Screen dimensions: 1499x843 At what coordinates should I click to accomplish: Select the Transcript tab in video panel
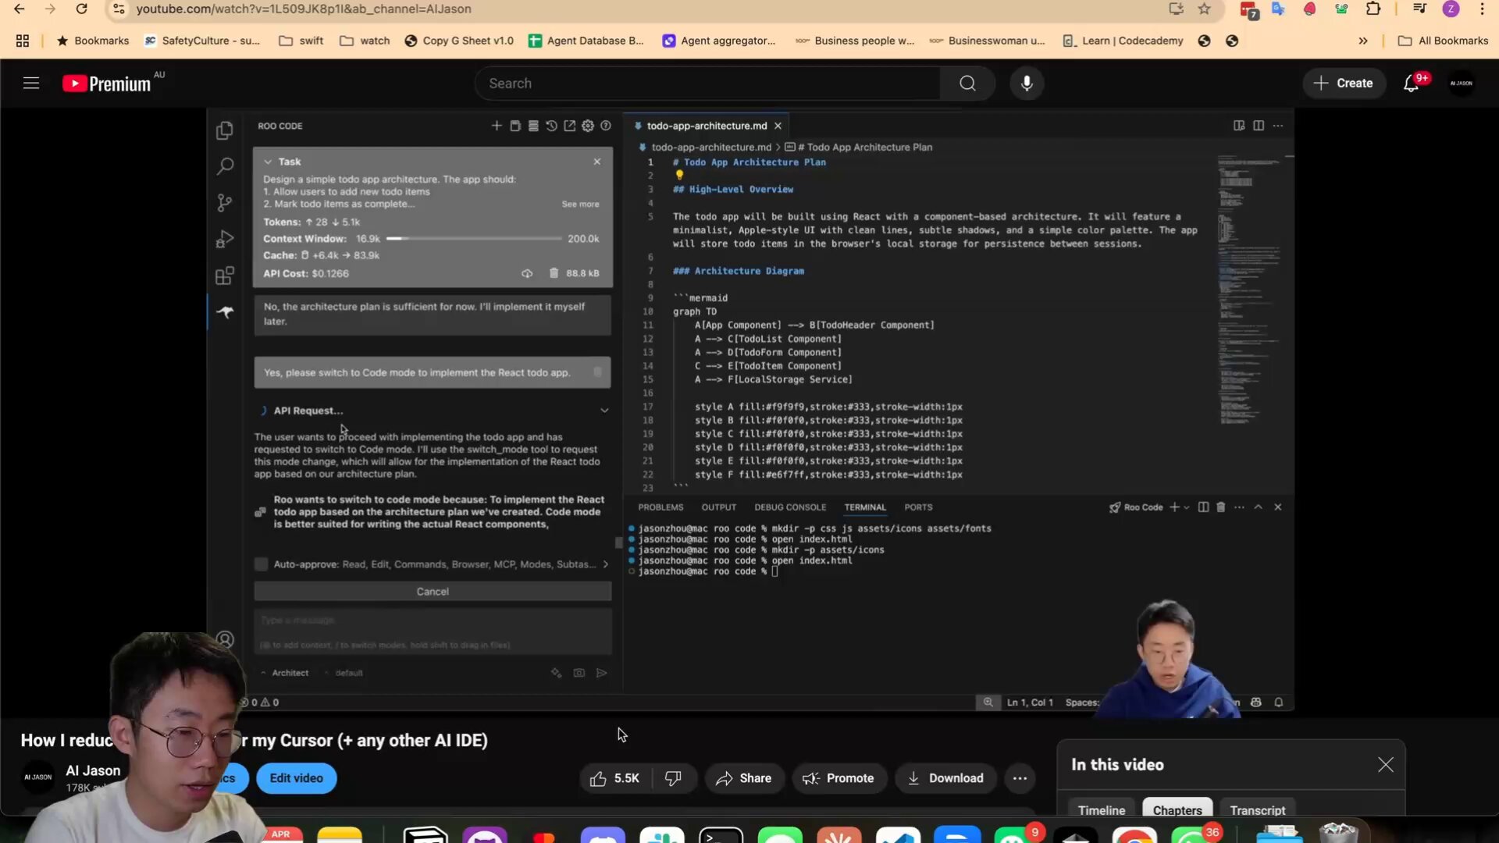[1257, 810]
